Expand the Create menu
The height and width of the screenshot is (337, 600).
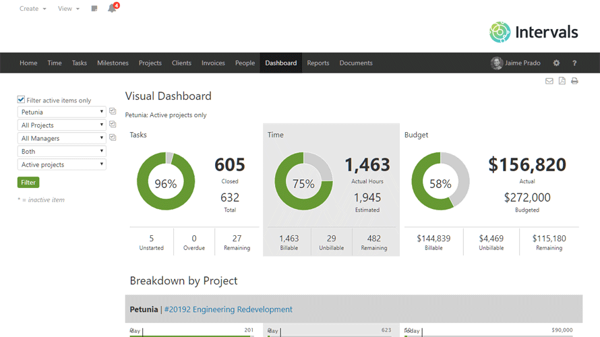(33, 8)
